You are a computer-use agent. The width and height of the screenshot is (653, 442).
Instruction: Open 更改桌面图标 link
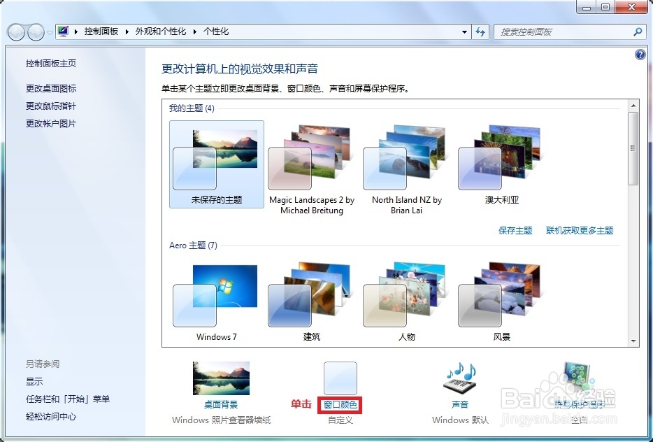point(51,88)
